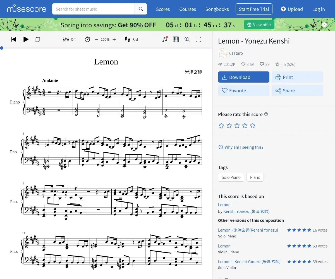The image size is (335, 279).
Task: Click Log in
Action: click(x=319, y=9)
